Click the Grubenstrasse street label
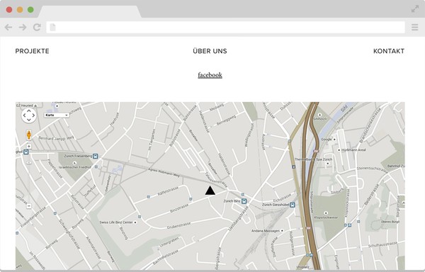The width and height of the screenshot is (425, 272). (x=178, y=225)
